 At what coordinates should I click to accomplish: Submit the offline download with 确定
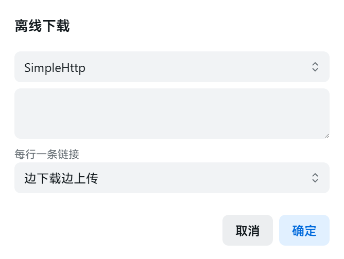[304, 230]
